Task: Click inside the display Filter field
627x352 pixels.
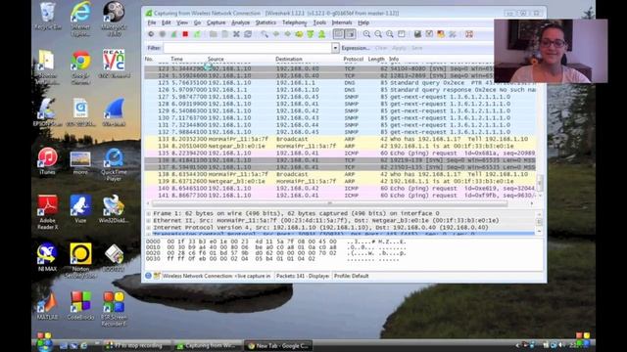Action: (x=248, y=48)
